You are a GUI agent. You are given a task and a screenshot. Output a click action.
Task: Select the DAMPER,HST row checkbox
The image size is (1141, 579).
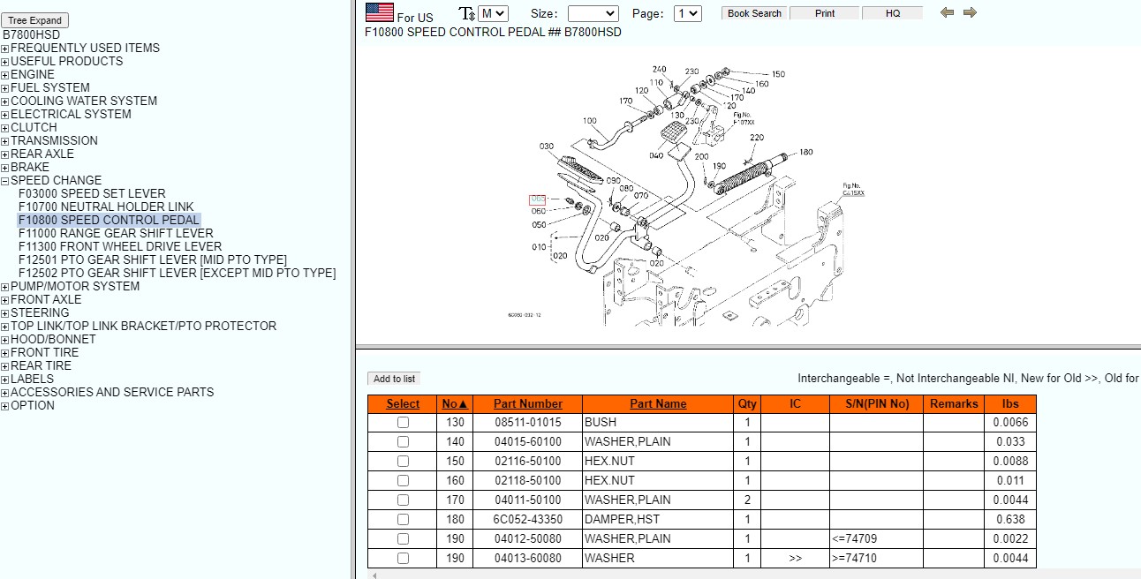coord(403,520)
